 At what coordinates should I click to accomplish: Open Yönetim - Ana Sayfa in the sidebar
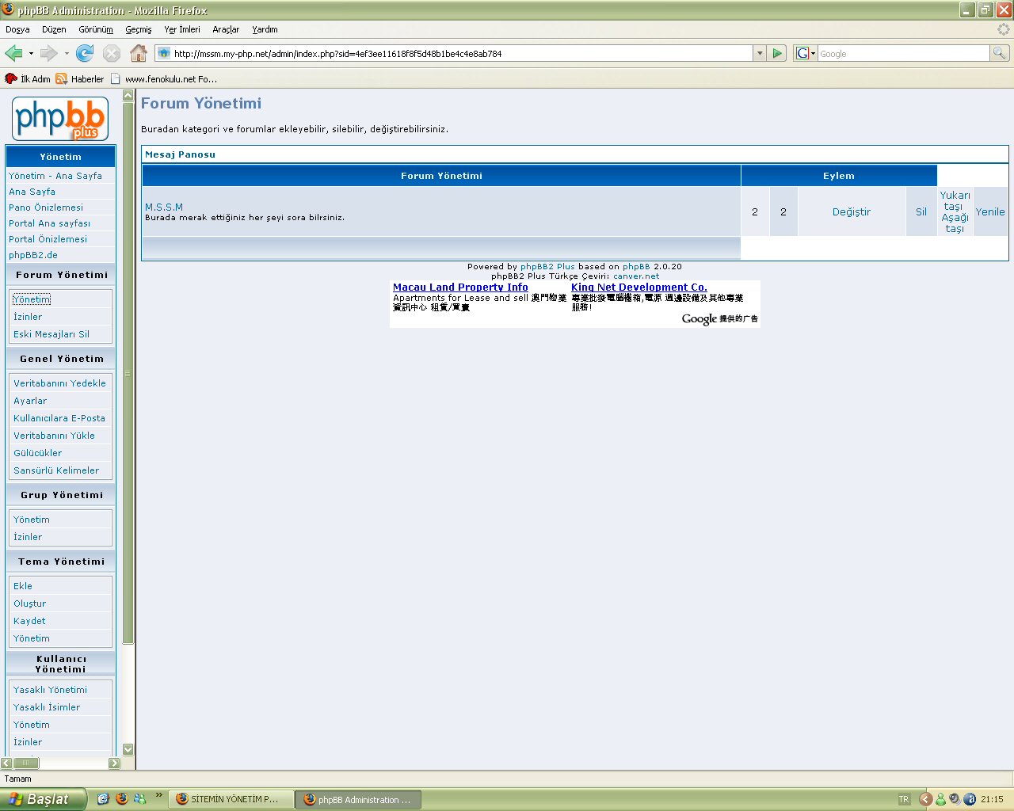[x=55, y=176]
